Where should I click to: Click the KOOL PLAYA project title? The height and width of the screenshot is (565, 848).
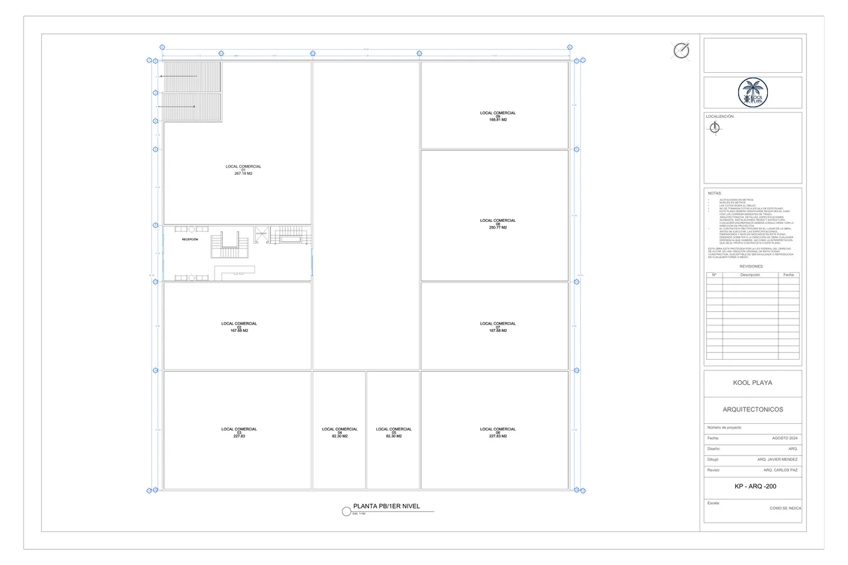click(x=752, y=383)
